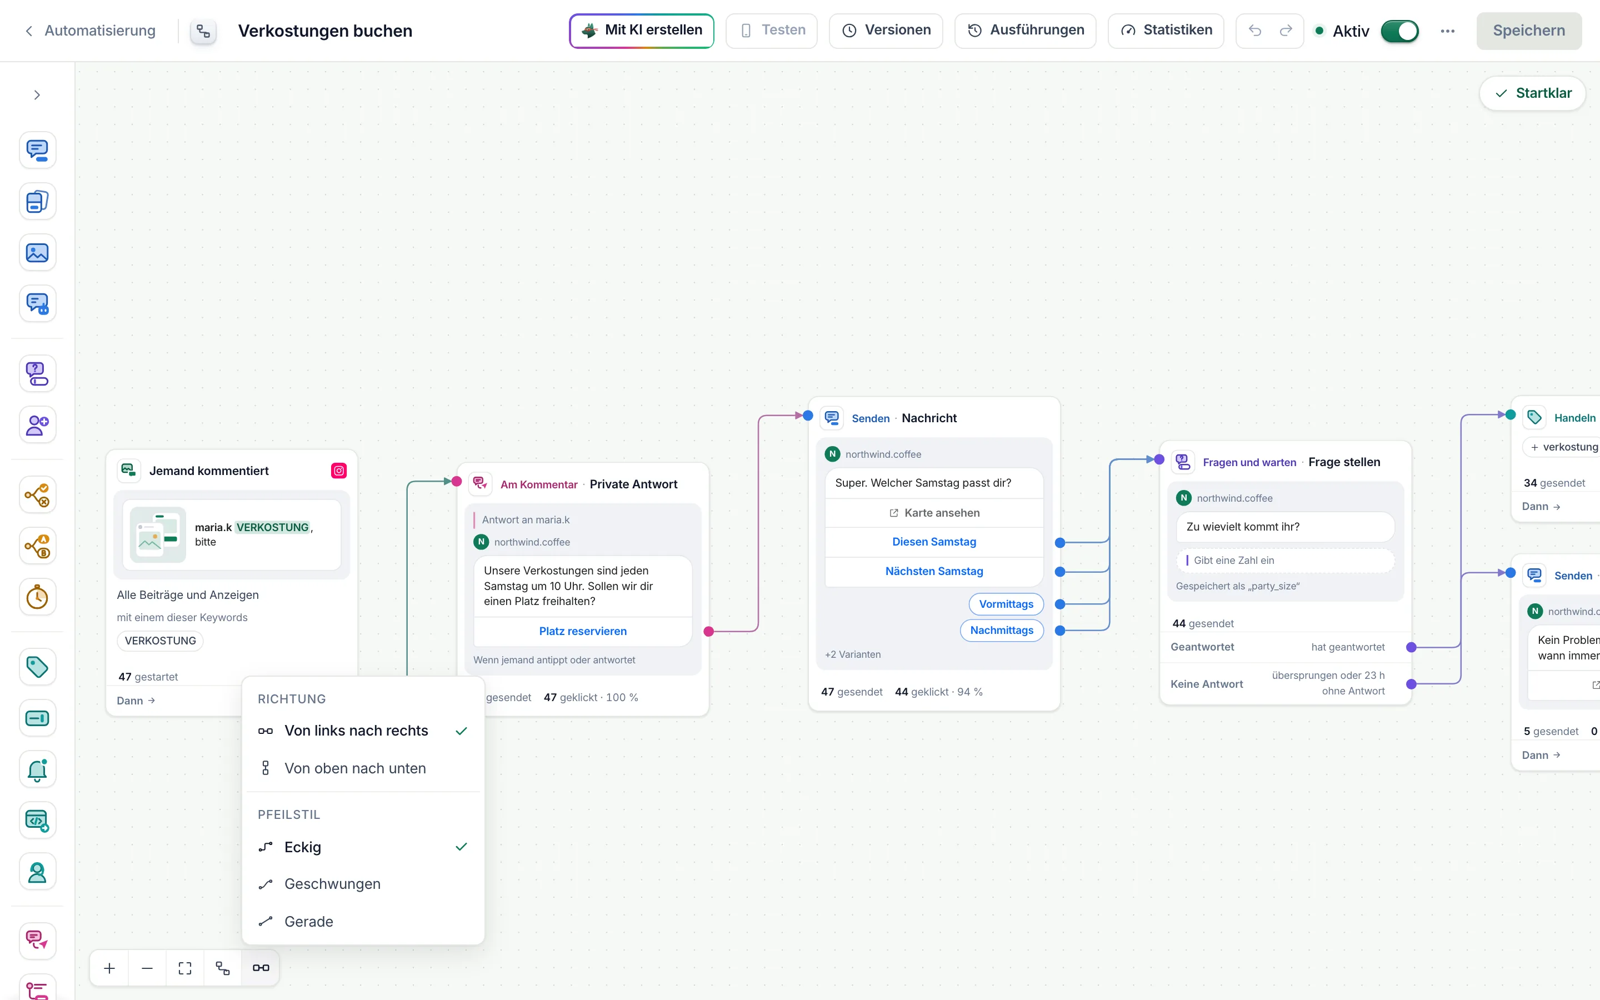Click the Startklar status button
The width and height of the screenshot is (1600, 1000).
(1533, 93)
